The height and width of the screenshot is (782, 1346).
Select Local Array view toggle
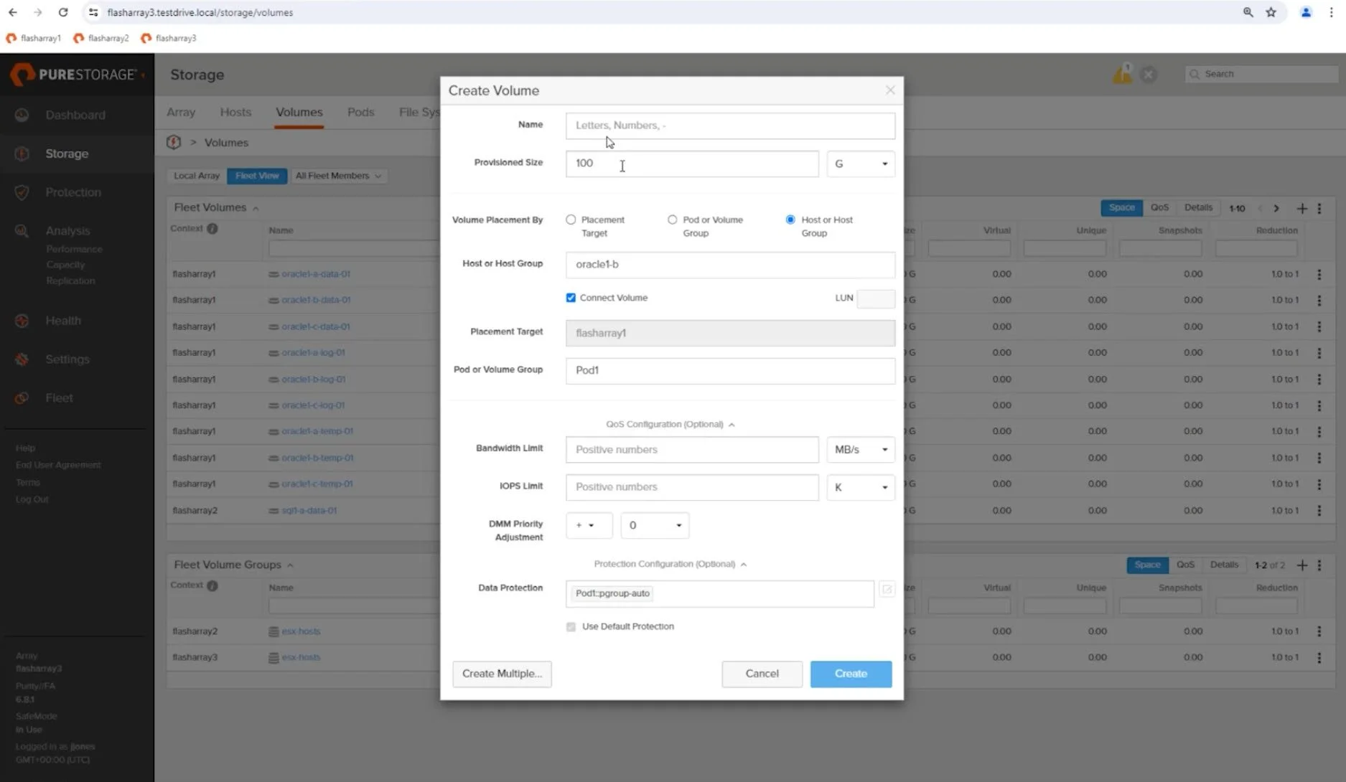click(x=197, y=176)
